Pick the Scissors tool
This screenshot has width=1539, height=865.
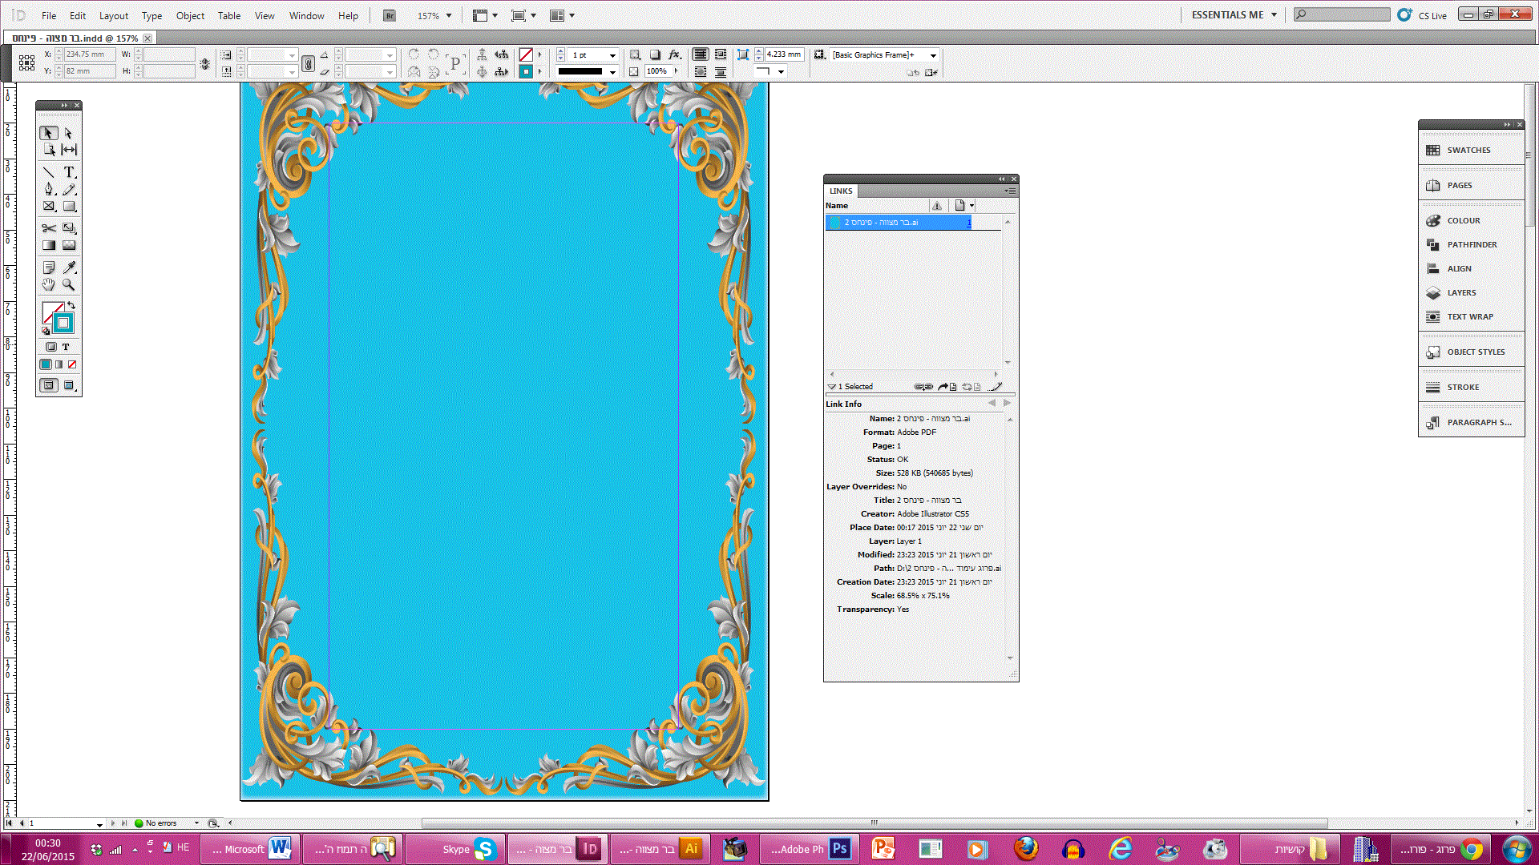coord(49,228)
